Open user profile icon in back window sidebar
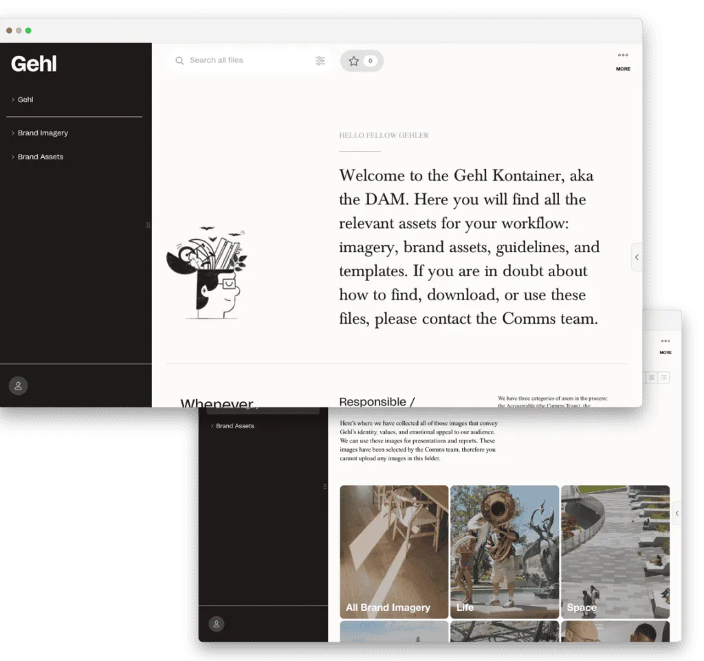 (217, 624)
